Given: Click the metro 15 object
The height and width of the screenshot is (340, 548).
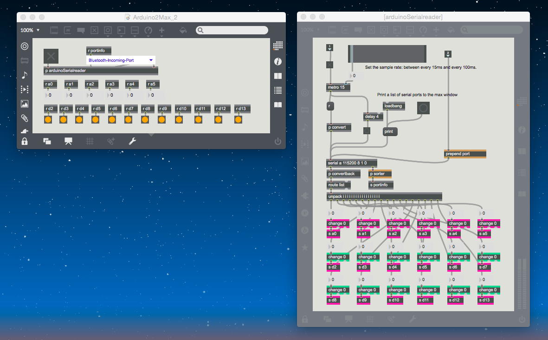Looking at the screenshot, I should pos(338,87).
